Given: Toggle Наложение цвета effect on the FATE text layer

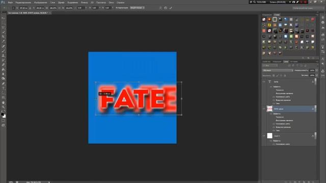Looking at the screenshot, I should [x=274, y=97].
